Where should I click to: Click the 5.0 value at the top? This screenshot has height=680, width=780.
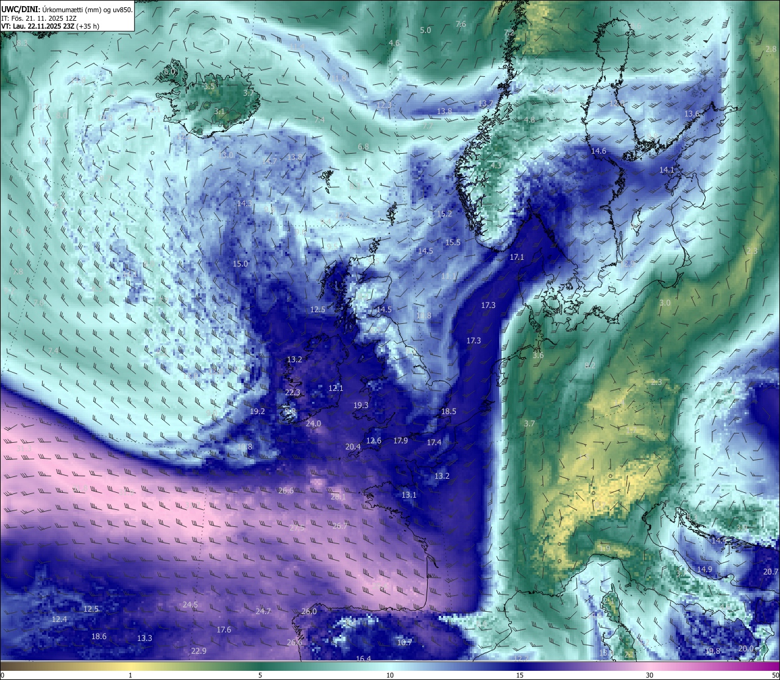click(x=425, y=30)
